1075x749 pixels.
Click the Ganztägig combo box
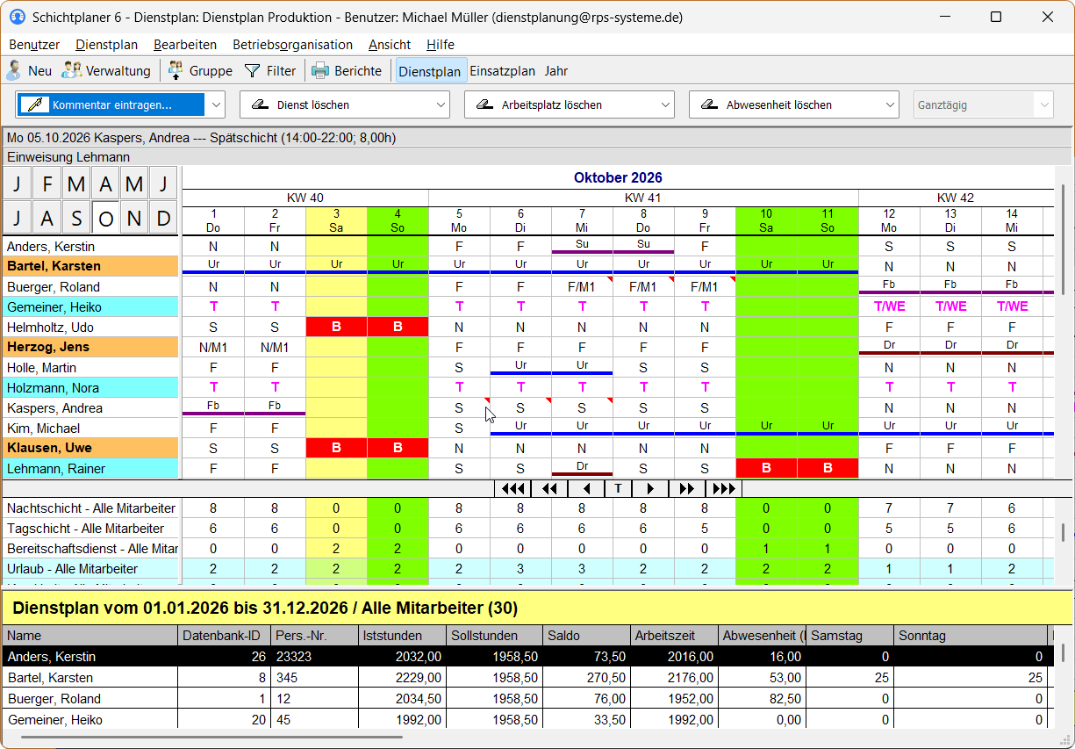(984, 104)
